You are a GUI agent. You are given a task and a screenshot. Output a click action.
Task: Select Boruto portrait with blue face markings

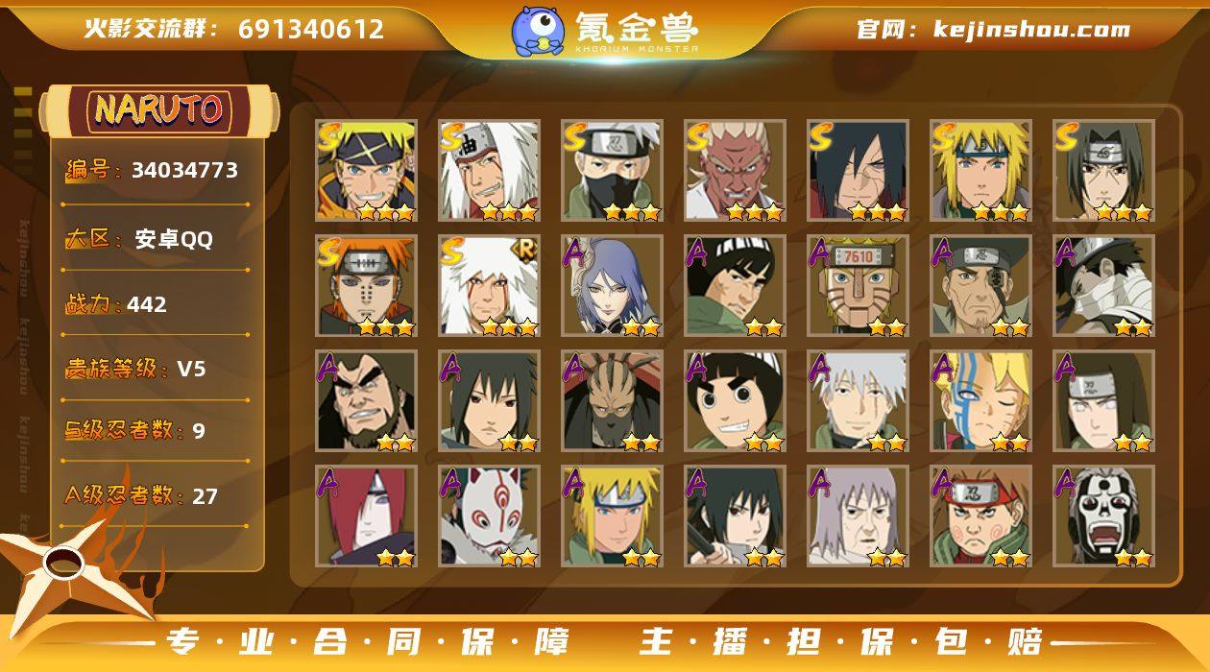point(980,401)
